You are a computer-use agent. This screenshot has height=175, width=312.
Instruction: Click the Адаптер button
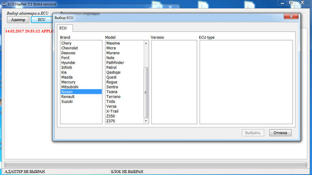[18, 20]
